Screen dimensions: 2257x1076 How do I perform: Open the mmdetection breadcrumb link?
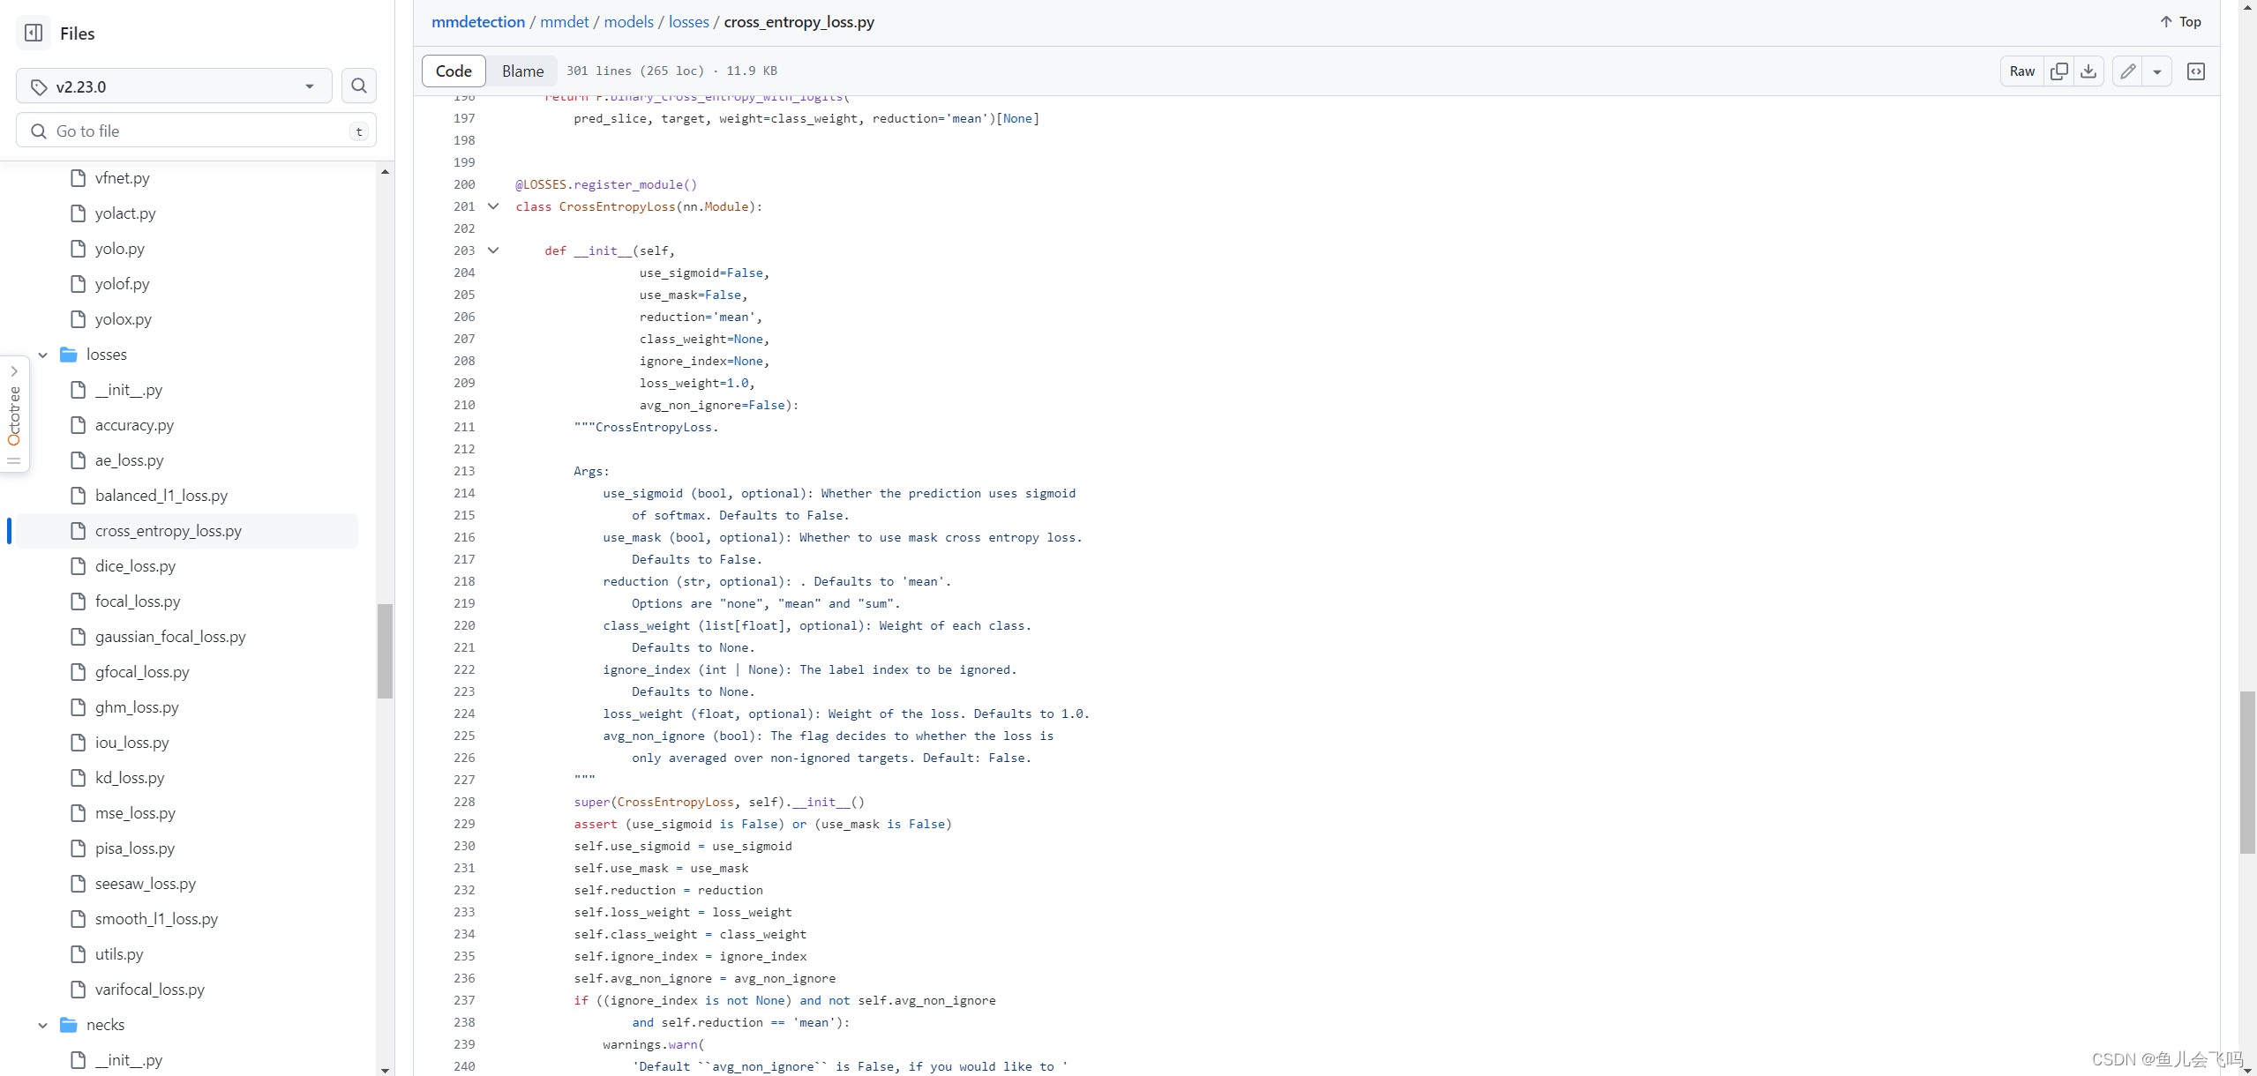(477, 22)
